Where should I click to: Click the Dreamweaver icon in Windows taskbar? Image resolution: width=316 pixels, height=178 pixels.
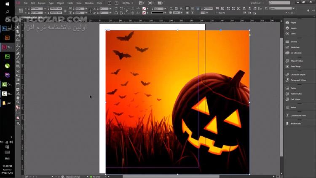point(7,56)
